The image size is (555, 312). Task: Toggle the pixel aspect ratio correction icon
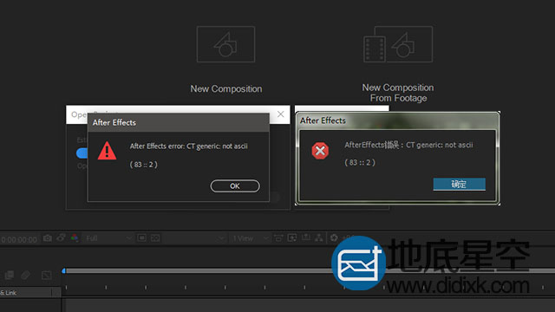click(x=278, y=237)
